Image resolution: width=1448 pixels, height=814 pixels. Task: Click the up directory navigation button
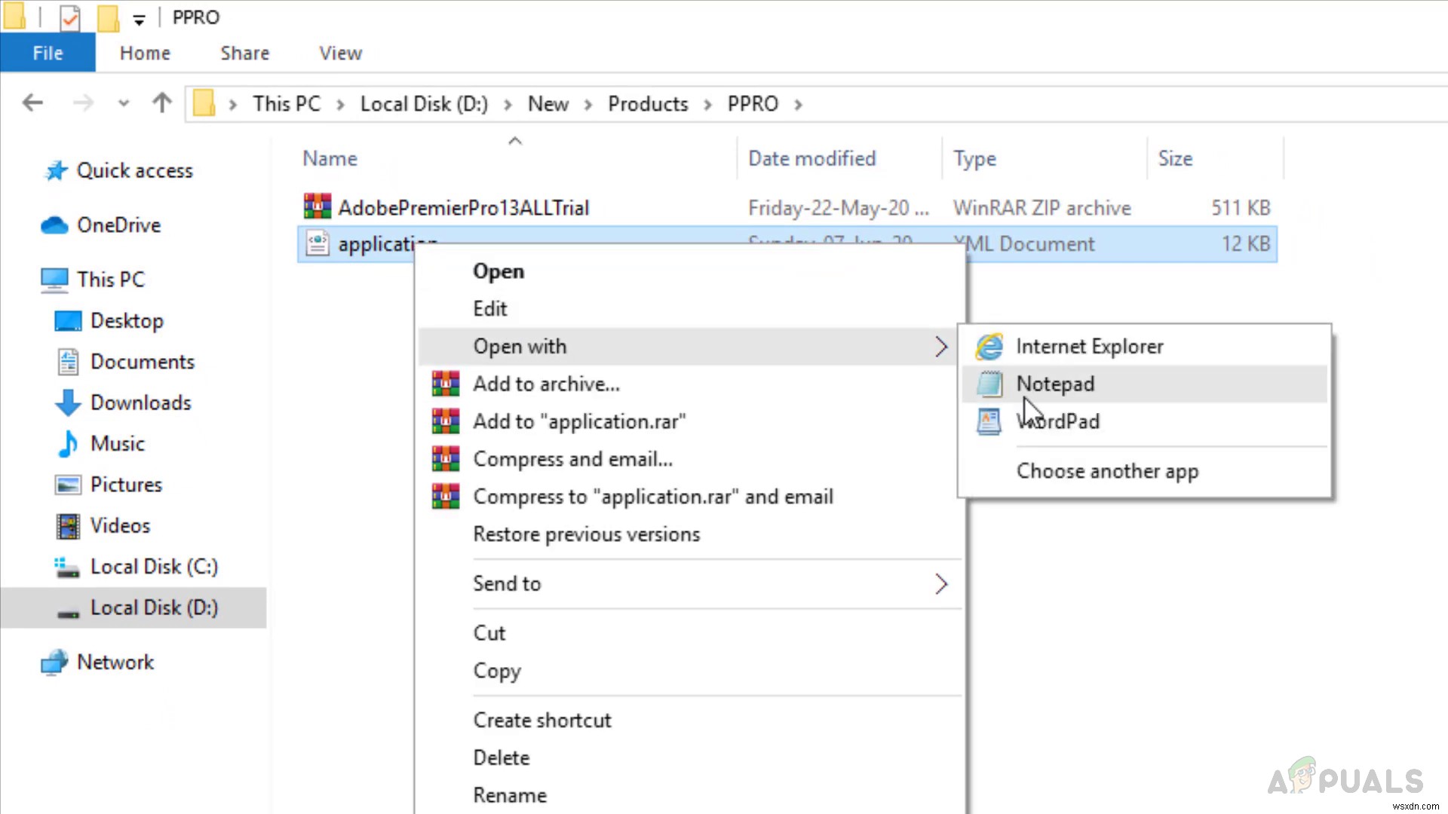tap(162, 103)
